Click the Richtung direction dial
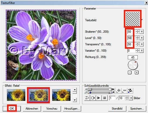Screen dimensions: 148x113 (x=133, y=65)
